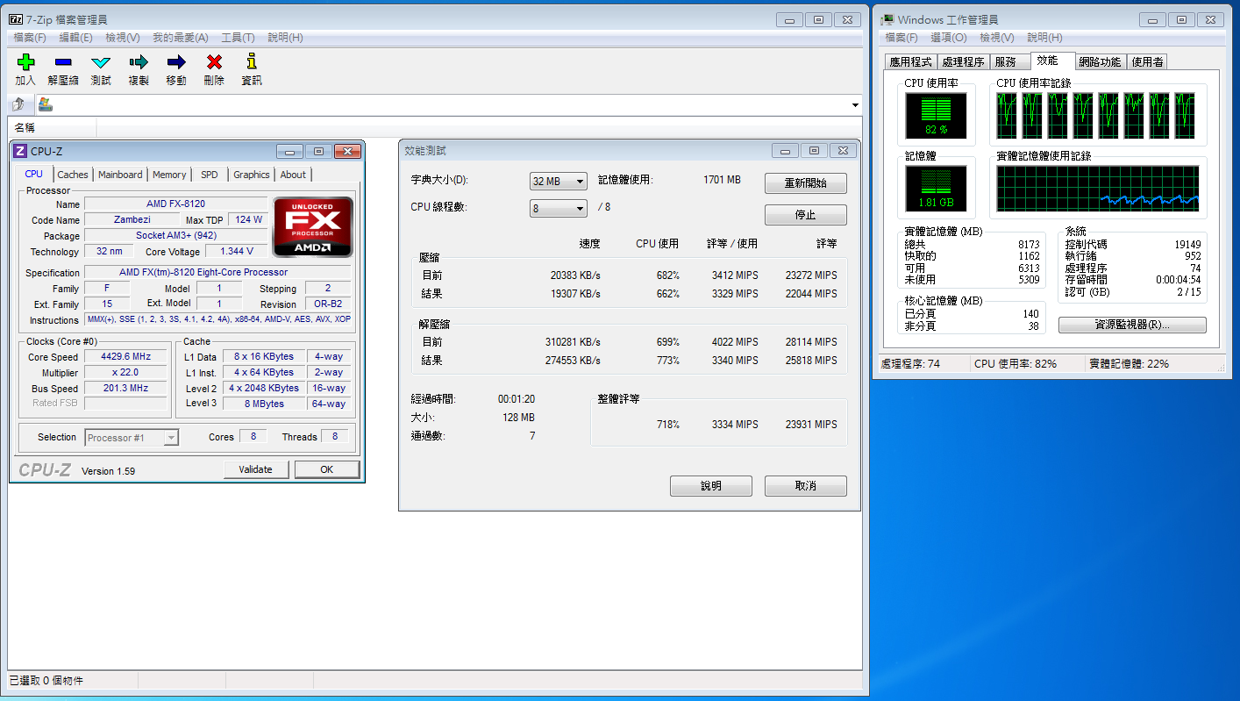Click the 加入 (Add) green plus icon

[x=25, y=62]
